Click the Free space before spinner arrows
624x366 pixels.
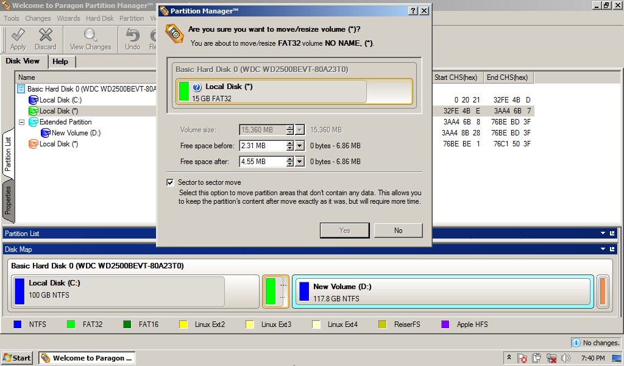(289, 146)
